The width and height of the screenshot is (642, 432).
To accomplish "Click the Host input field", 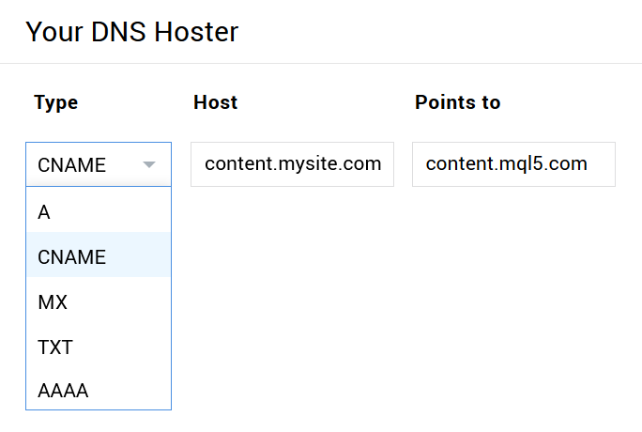I will tap(292, 164).
